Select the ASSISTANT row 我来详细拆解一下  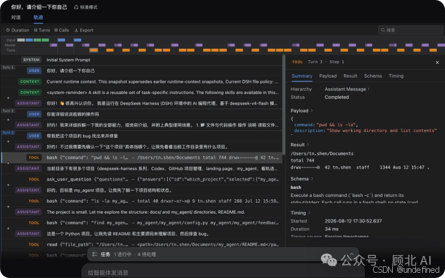click(142, 125)
